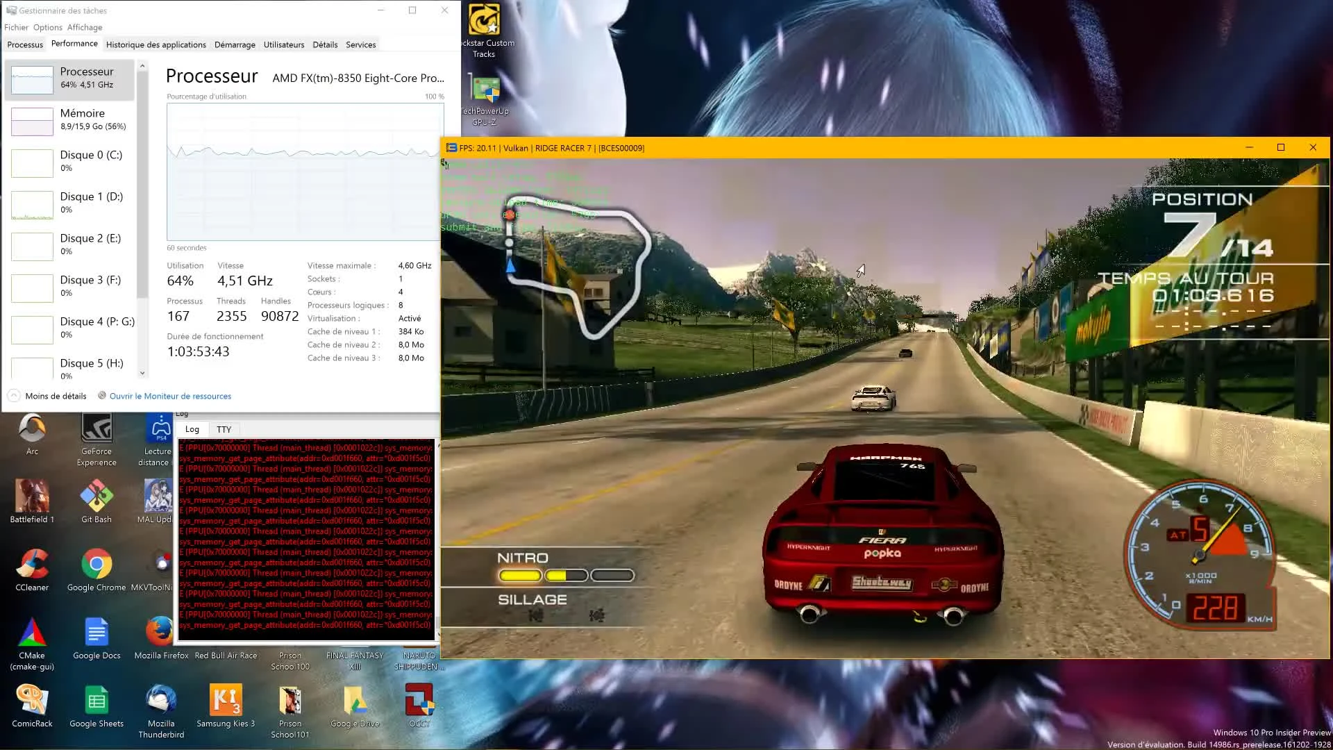1333x750 pixels.
Task: Open the Options menu in Task Manager
Action: tap(48, 27)
